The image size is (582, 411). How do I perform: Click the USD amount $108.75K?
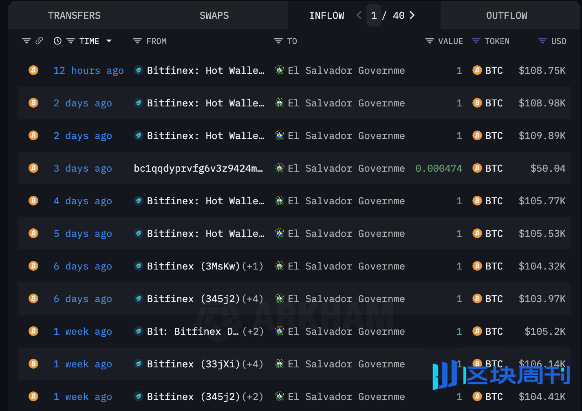542,71
